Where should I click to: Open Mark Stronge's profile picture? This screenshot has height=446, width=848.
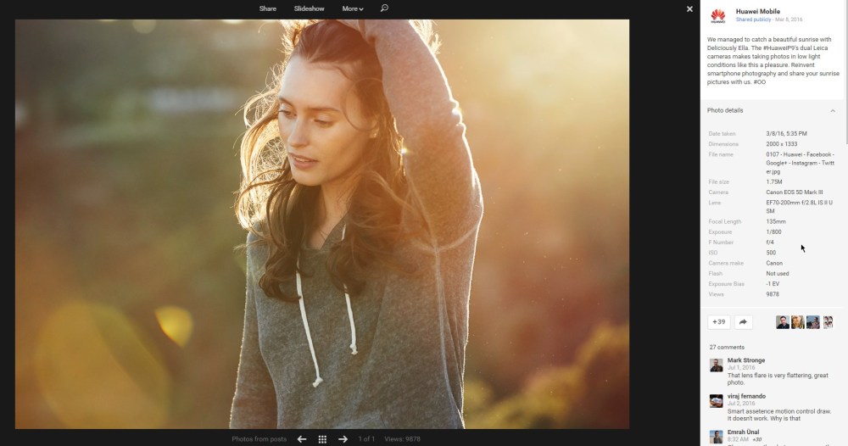717,365
